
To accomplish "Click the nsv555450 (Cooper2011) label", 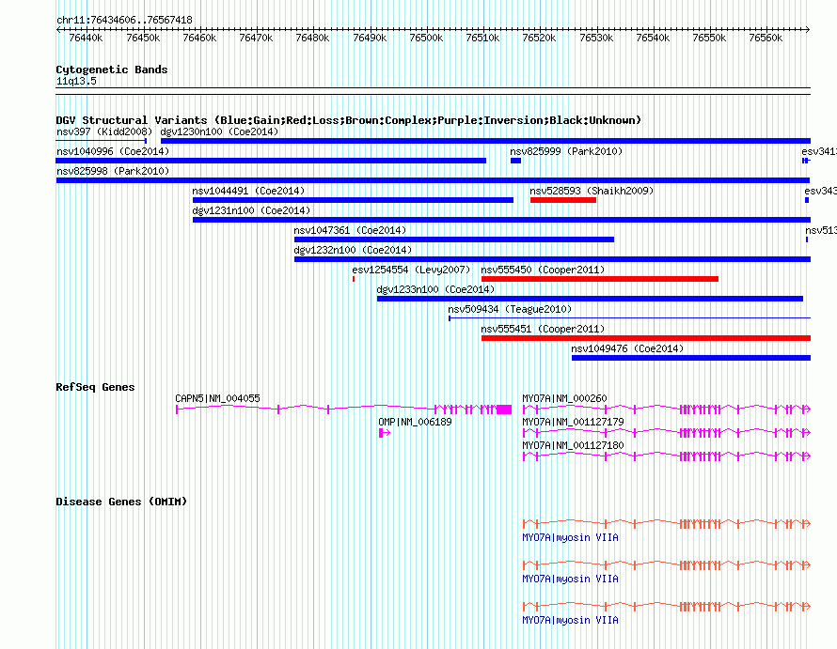I will click(x=543, y=270).
